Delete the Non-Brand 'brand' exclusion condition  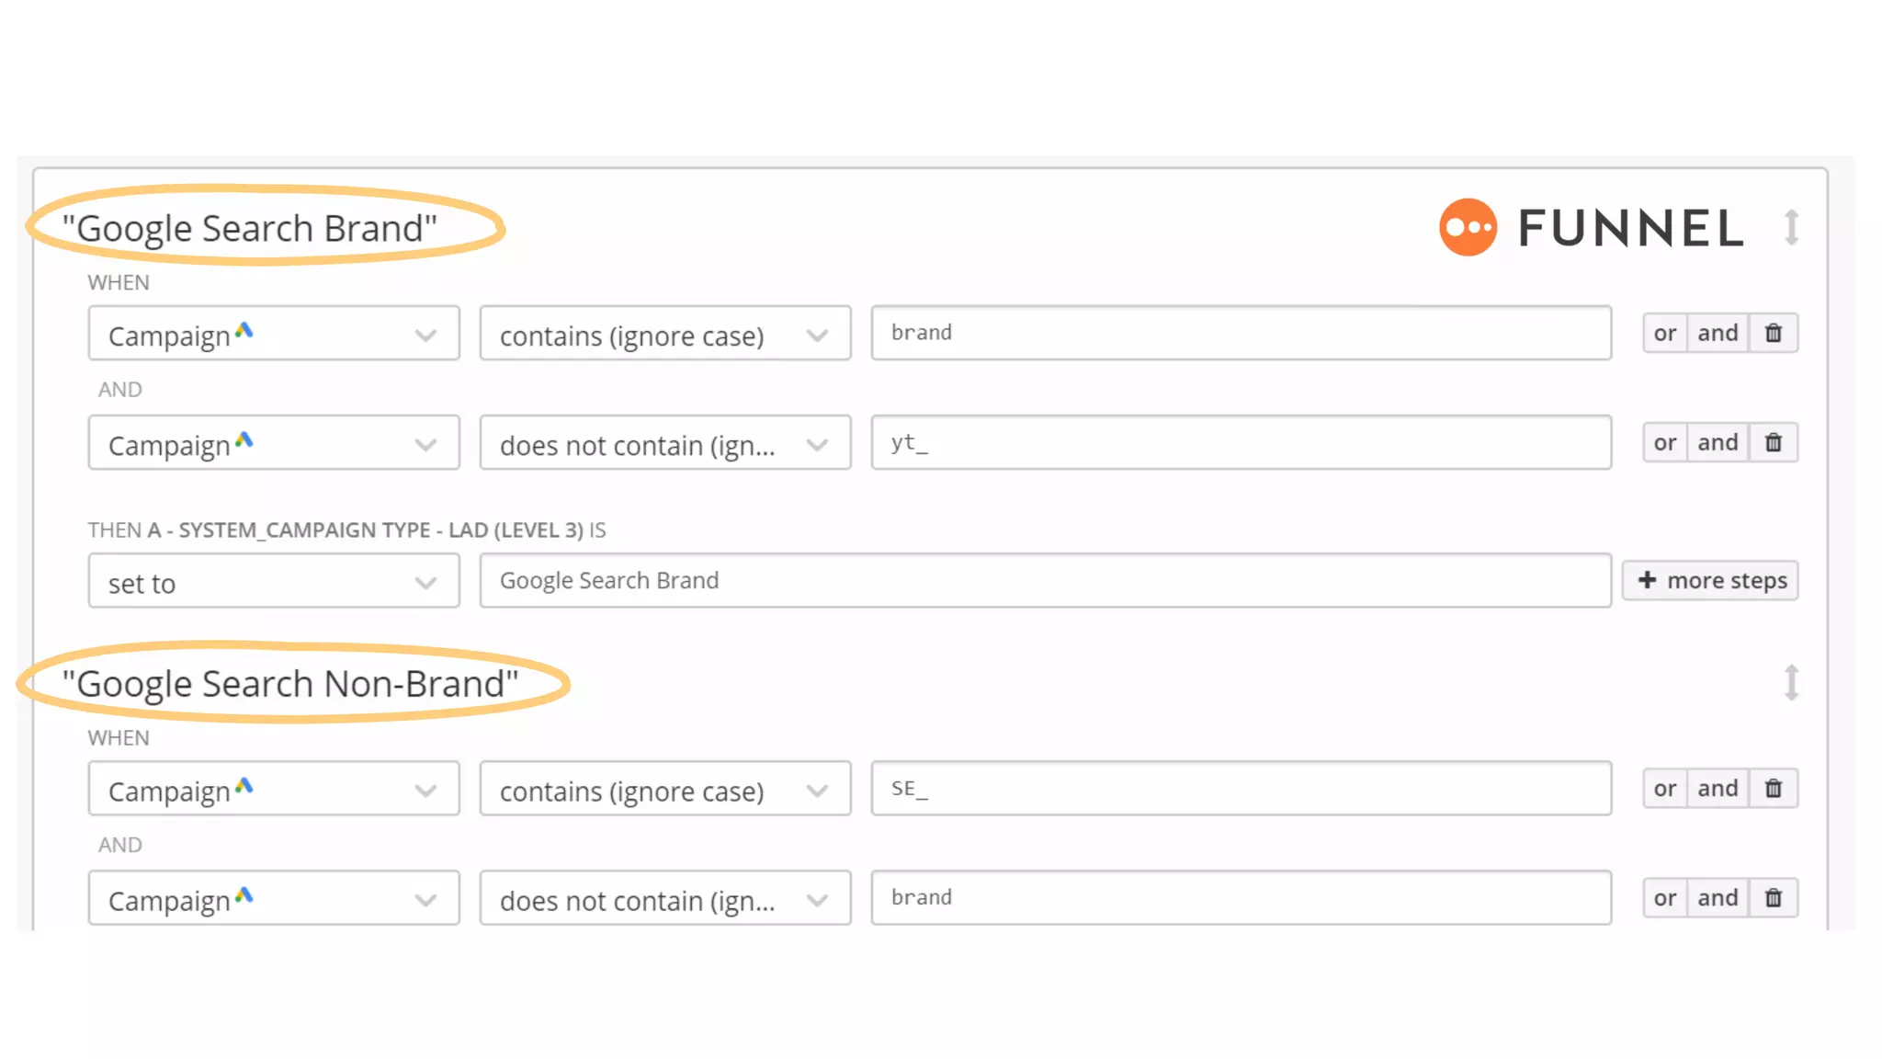click(1773, 898)
